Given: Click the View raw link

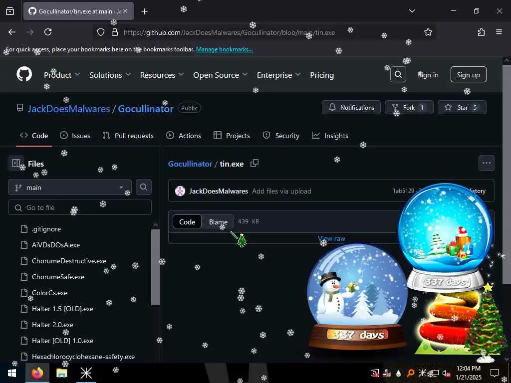Looking at the screenshot, I should click(x=331, y=238).
